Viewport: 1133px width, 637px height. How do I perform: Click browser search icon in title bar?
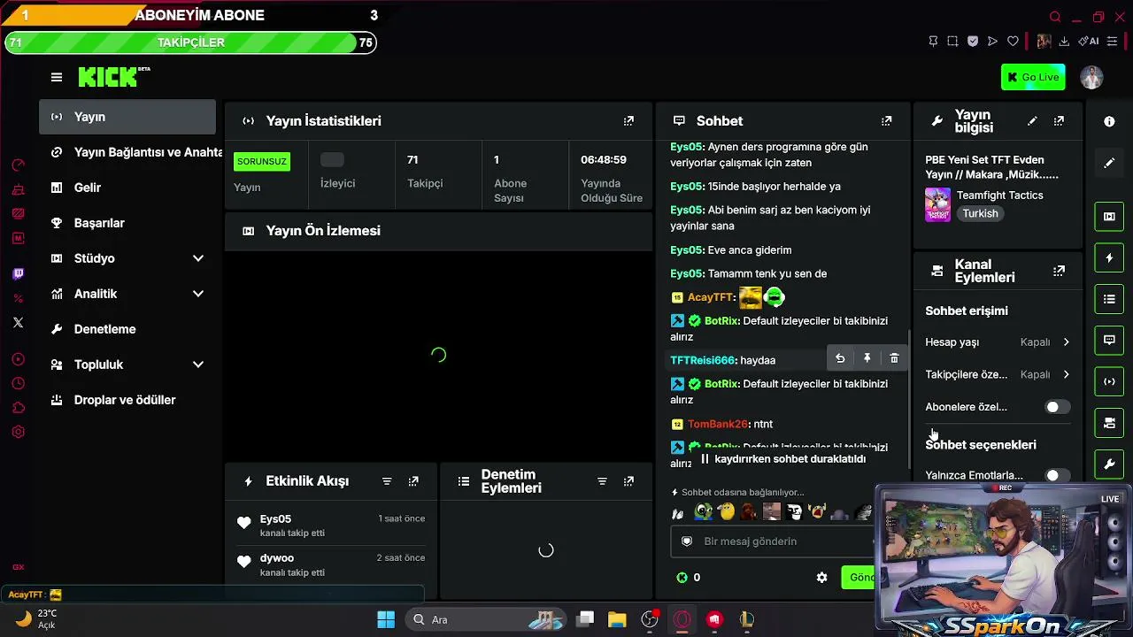pyautogui.click(x=1055, y=17)
